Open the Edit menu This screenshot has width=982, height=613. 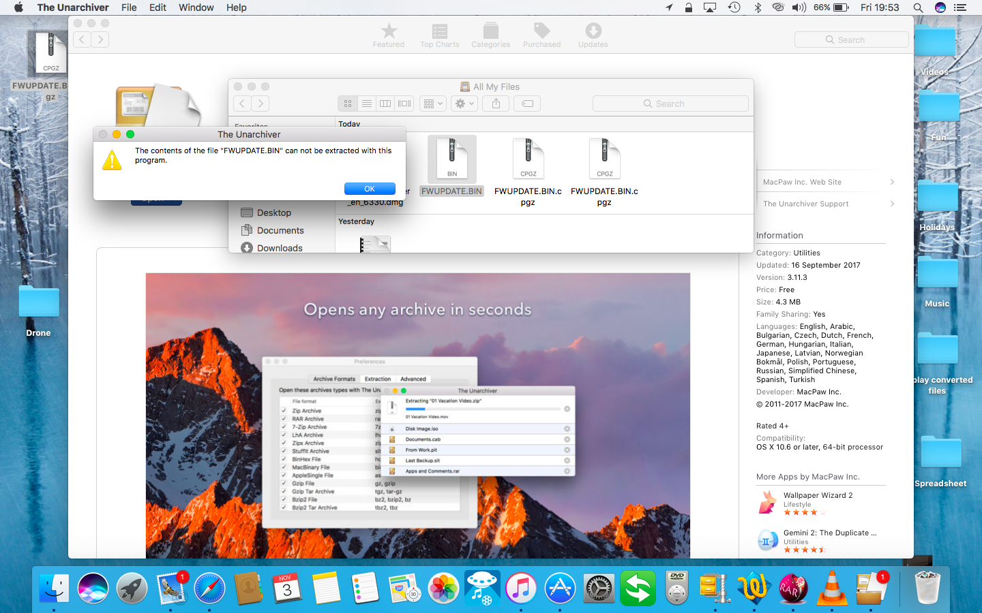[158, 7]
